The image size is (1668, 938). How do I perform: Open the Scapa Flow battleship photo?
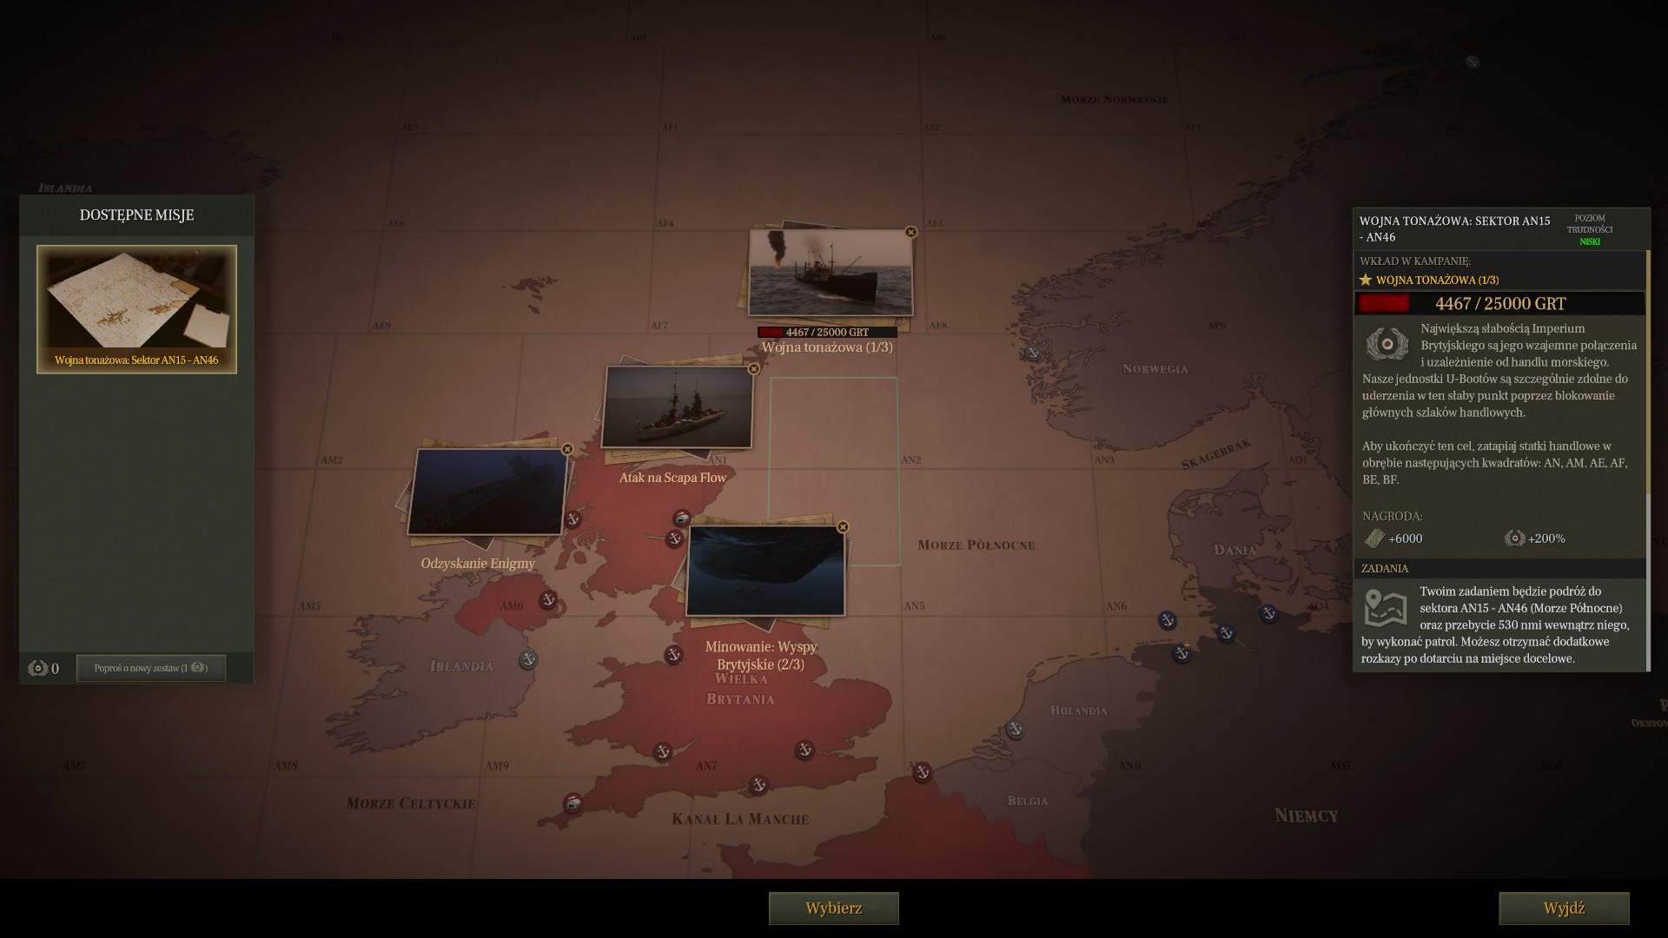[677, 407]
